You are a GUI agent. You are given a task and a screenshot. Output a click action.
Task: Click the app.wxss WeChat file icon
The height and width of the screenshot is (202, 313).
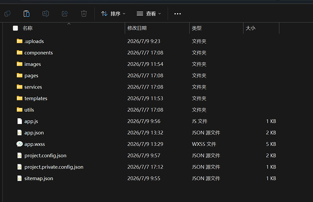point(20,144)
